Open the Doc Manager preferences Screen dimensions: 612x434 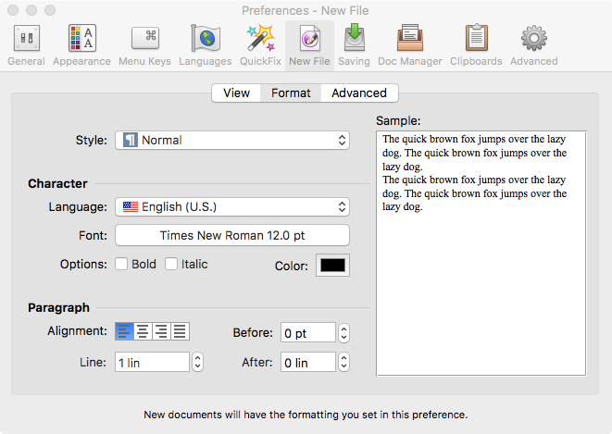[409, 43]
